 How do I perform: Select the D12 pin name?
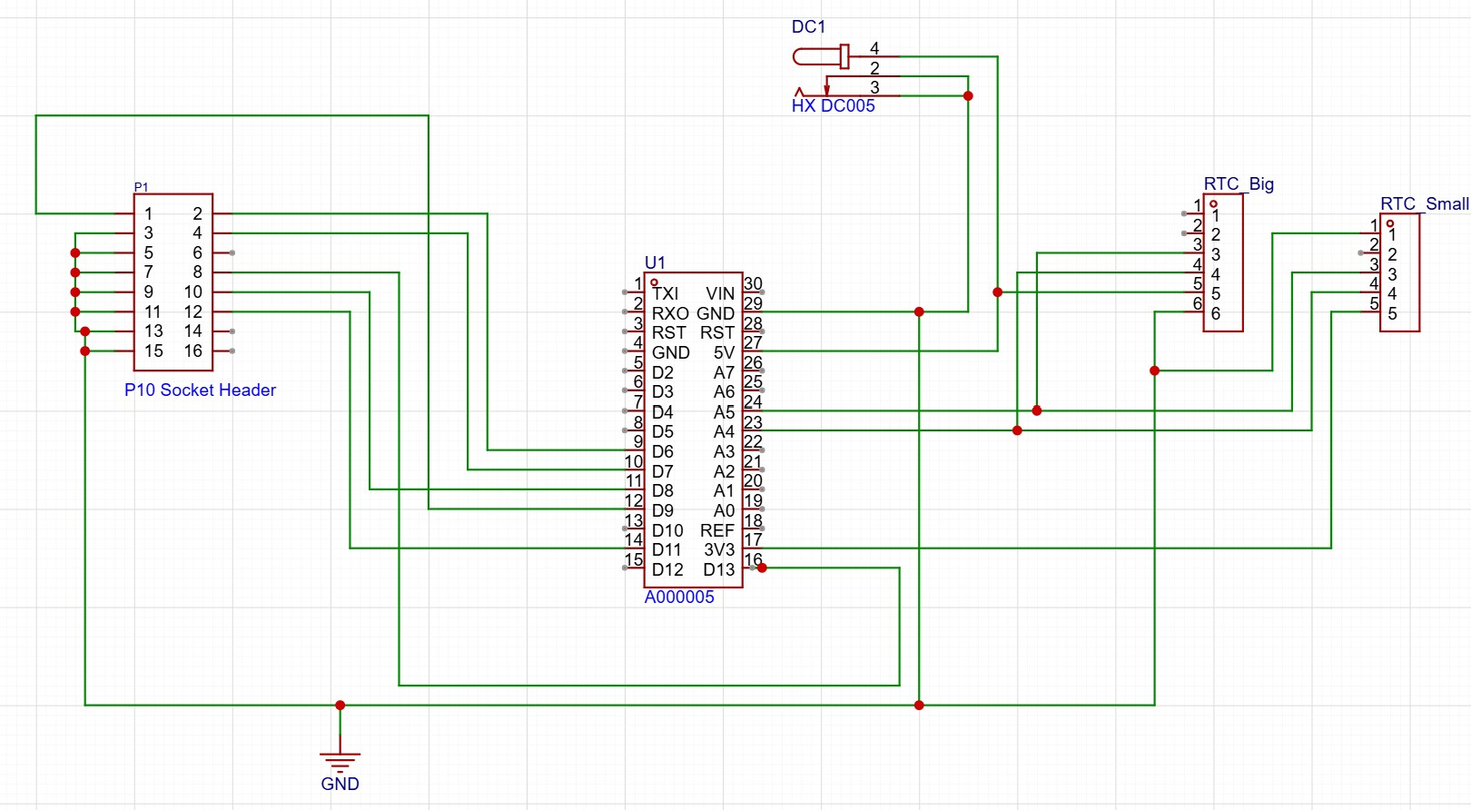(x=667, y=570)
